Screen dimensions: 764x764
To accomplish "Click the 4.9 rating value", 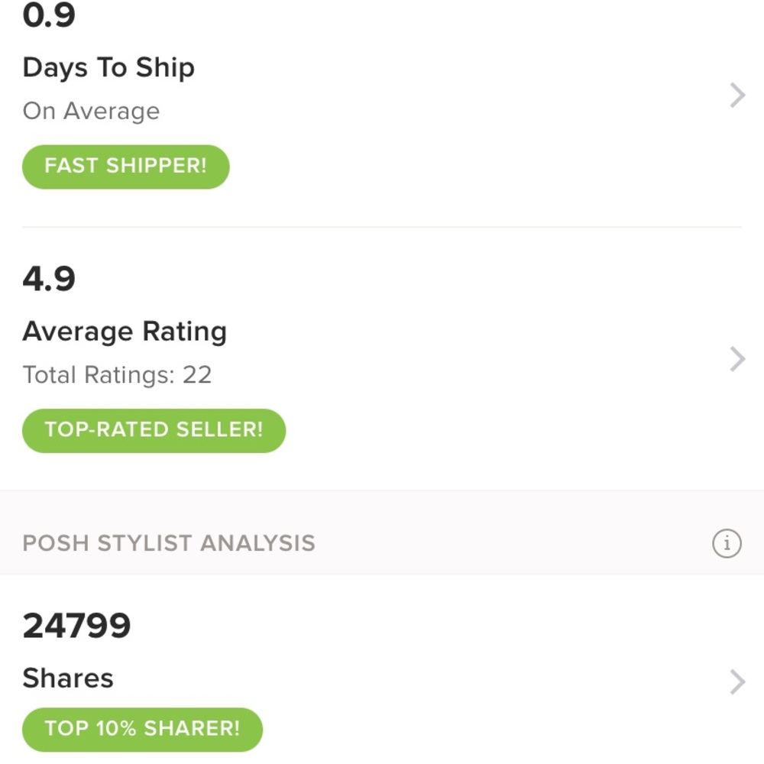I will [49, 280].
